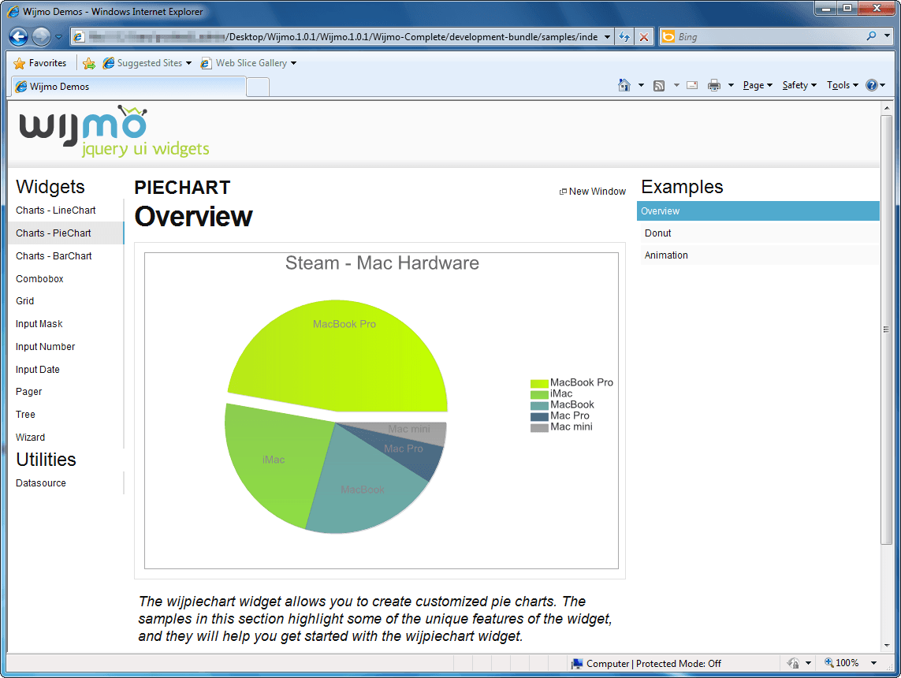Open Web Slice Gallery link

(x=248, y=63)
